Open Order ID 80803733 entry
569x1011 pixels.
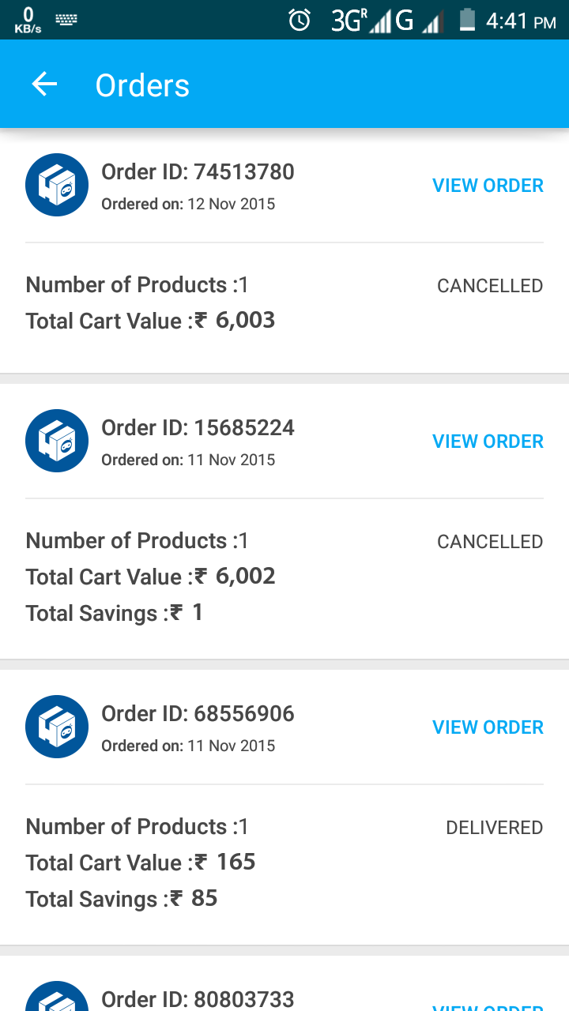[198, 999]
